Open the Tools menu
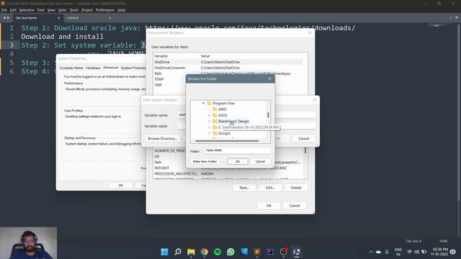 74,10
